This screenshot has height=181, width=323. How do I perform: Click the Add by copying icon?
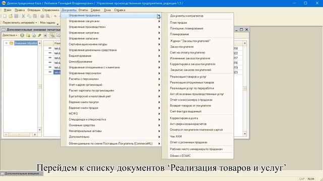tap(34, 35)
